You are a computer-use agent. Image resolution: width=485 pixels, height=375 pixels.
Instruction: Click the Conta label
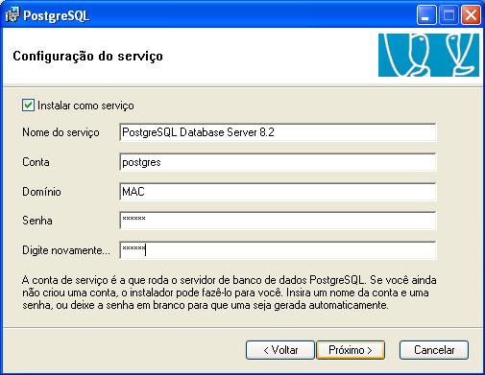pyautogui.click(x=36, y=162)
